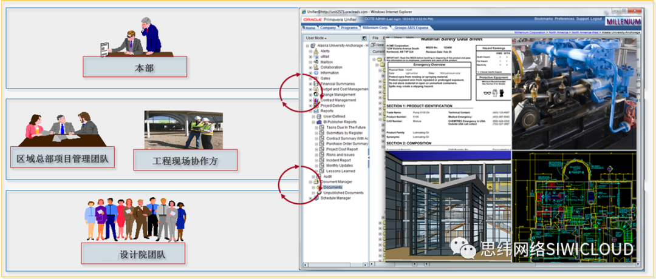
Task: Click the Support link
Action: 583,19
